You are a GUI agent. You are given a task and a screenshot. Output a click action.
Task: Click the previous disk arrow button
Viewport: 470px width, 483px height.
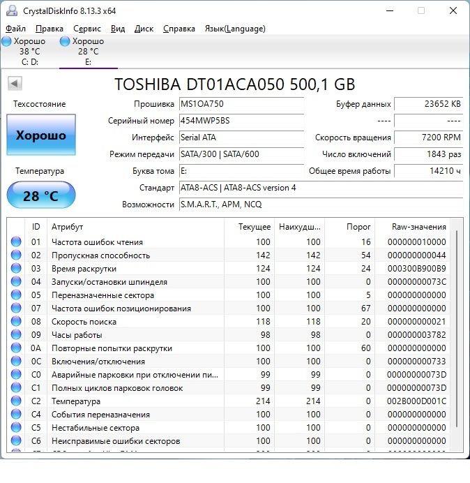point(15,83)
